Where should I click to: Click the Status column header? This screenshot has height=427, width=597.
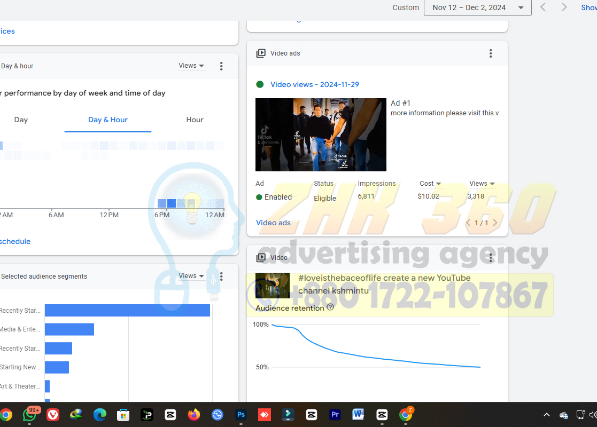pyautogui.click(x=324, y=183)
